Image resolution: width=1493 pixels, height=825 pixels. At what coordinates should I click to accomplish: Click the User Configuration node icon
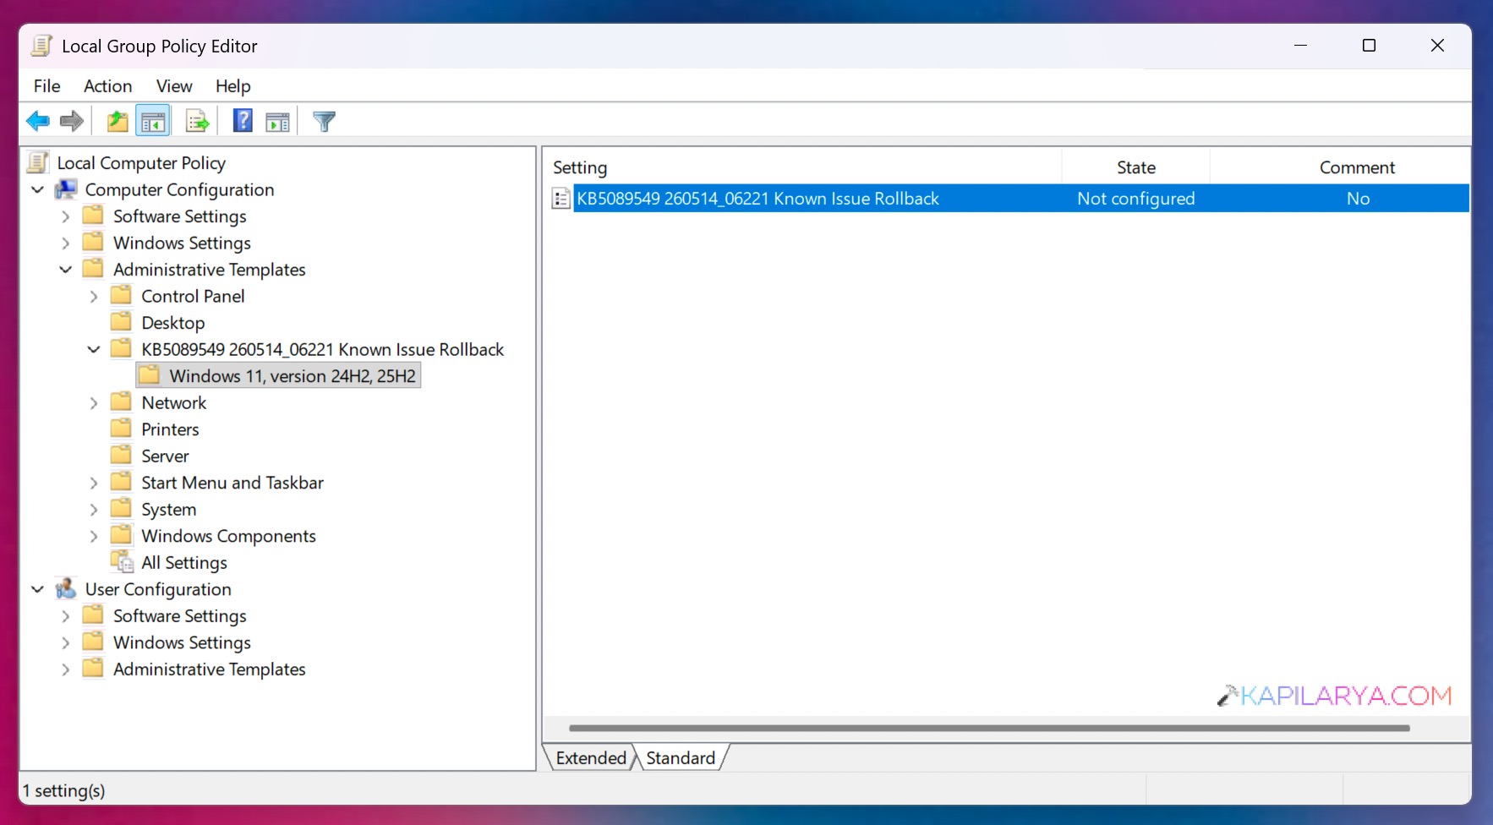pos(66,588)
